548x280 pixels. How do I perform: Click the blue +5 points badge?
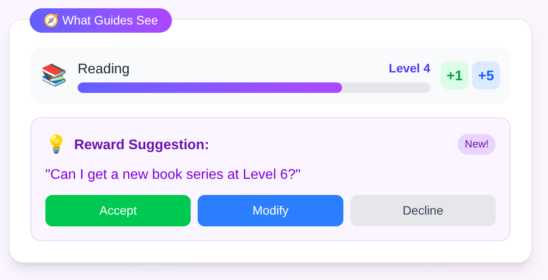486,75
